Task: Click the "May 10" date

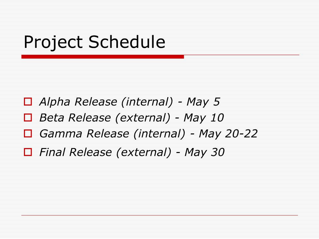Action: pos(203,118)
